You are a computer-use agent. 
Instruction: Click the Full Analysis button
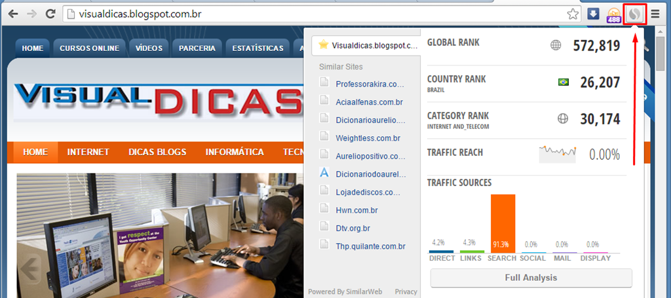[x=531, y=278]
